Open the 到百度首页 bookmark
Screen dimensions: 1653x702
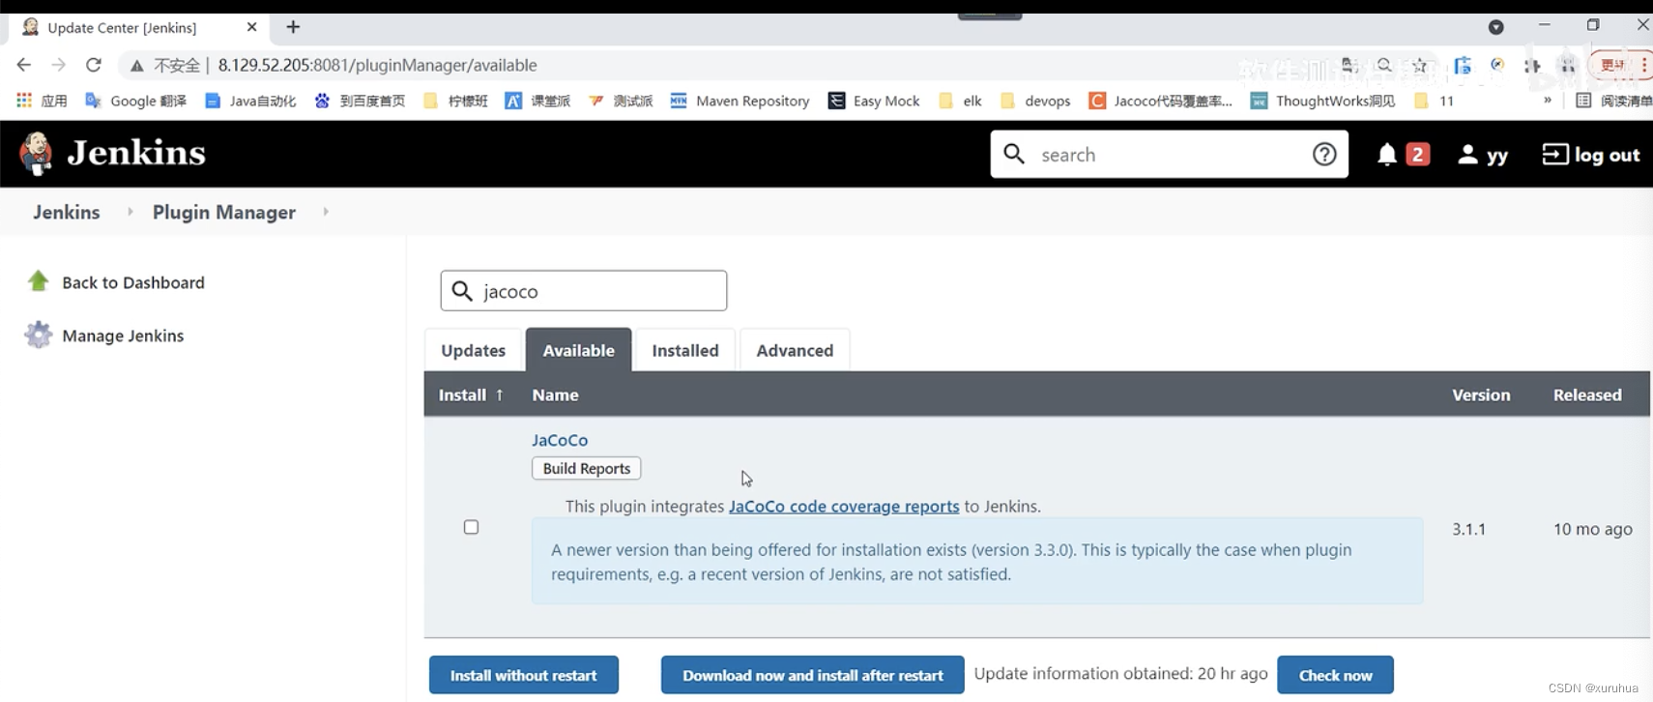pyautogui.click(x=360, y=101)
